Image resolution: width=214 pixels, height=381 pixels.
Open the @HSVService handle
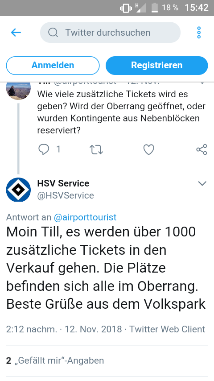tap(66, 195)
